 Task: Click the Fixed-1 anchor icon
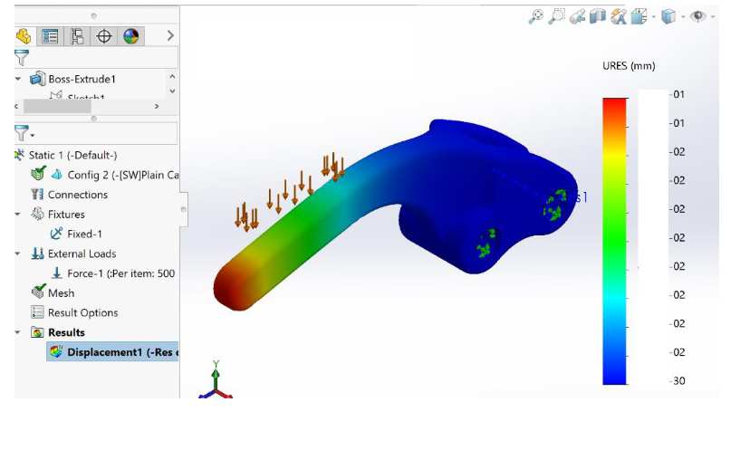[56, 234]
